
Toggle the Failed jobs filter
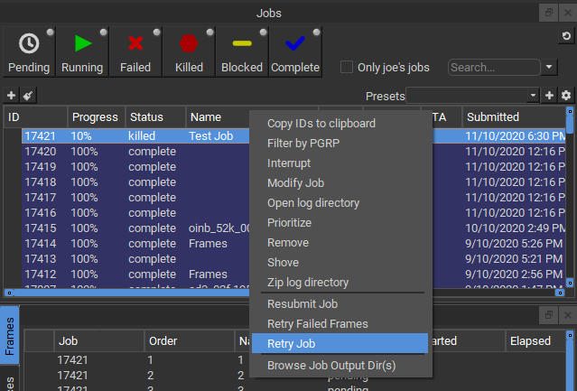point(135,51)
